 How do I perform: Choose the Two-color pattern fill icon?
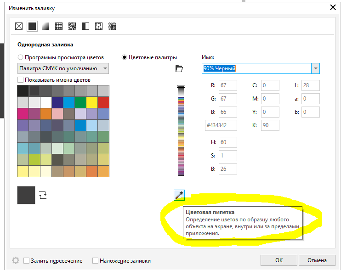click(x=85, y=26)
